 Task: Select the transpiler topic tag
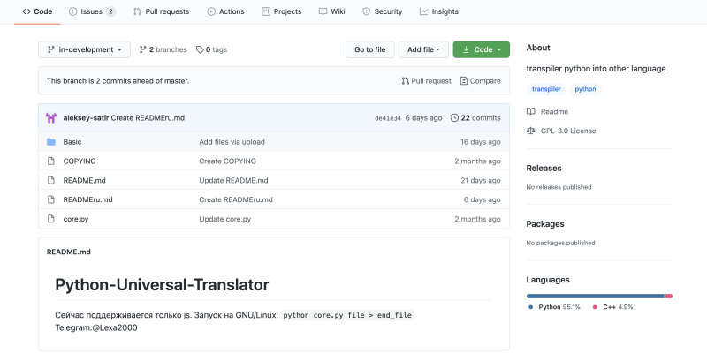546,89
